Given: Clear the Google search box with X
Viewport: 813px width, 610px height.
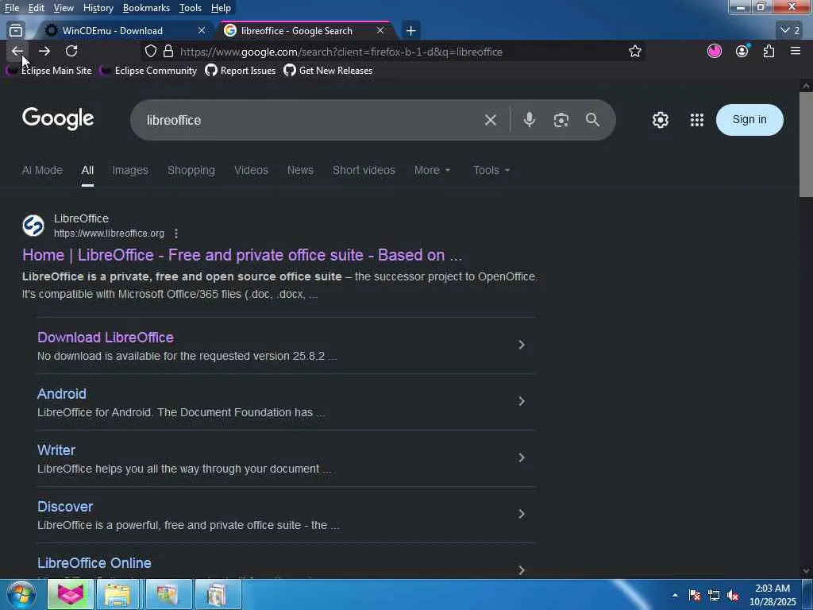Looking at the screenshot, I should [x=490, y=121].
